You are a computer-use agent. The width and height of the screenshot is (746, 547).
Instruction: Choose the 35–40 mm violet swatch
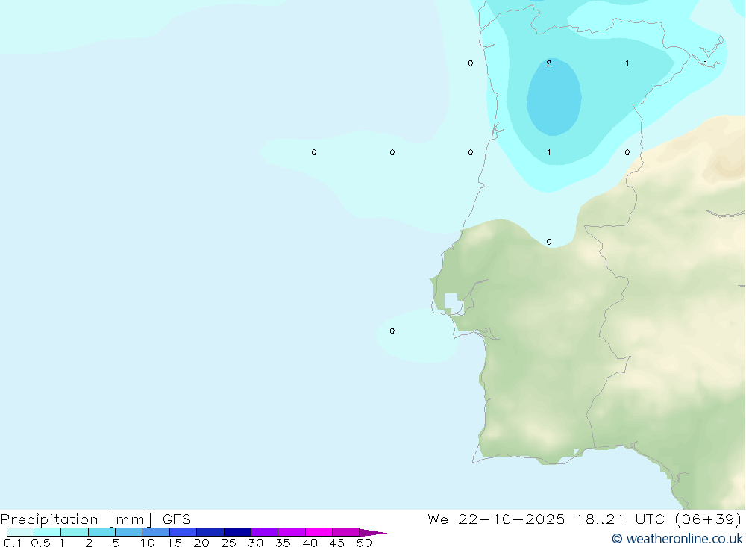pyautogui.click(x=292, y=532)
